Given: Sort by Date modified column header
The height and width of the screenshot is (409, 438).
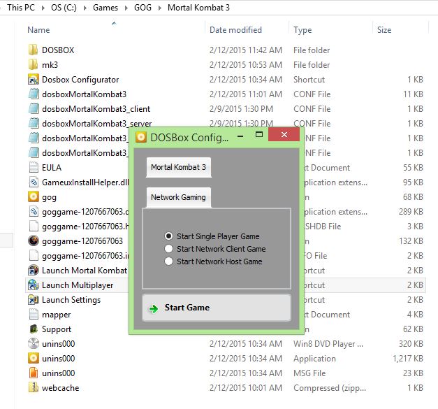Looking at the screenshot, I should coord(235,30).
